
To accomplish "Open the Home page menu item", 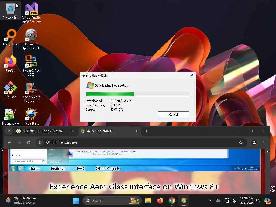I will pyautogui.click(x=34, y=169).
